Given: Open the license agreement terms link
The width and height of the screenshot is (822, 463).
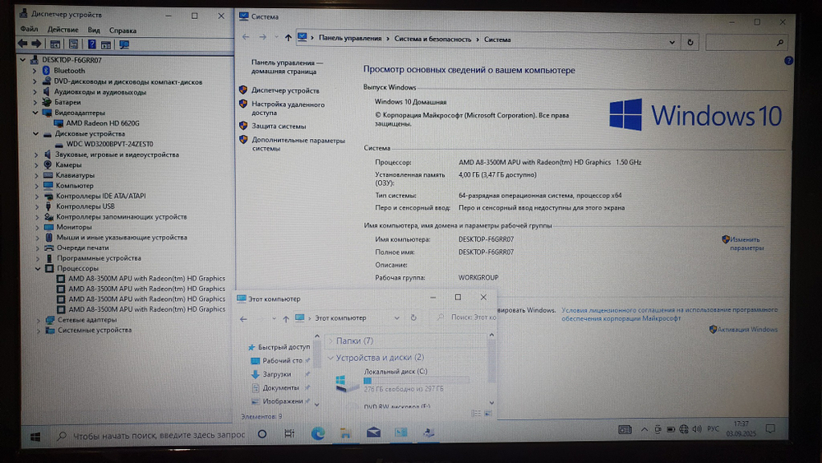Looking at the screenshot, I should 669,313.
